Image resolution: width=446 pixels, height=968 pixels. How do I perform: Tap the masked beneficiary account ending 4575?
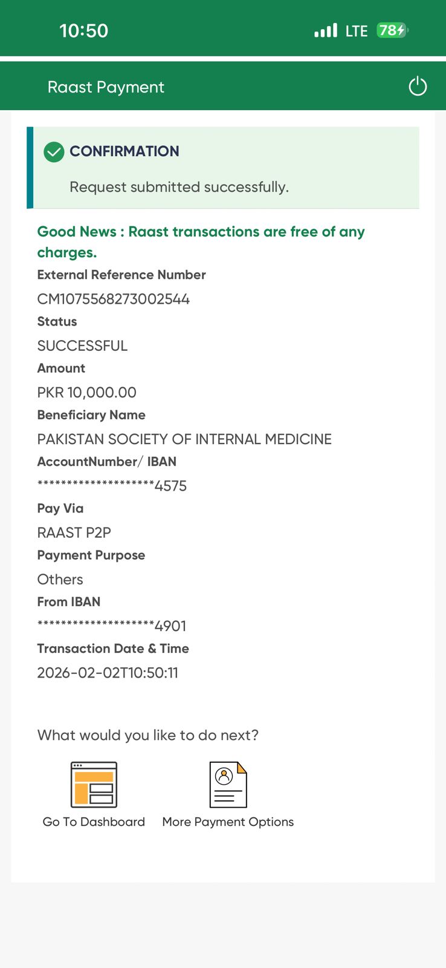click(x=112, y=486)
